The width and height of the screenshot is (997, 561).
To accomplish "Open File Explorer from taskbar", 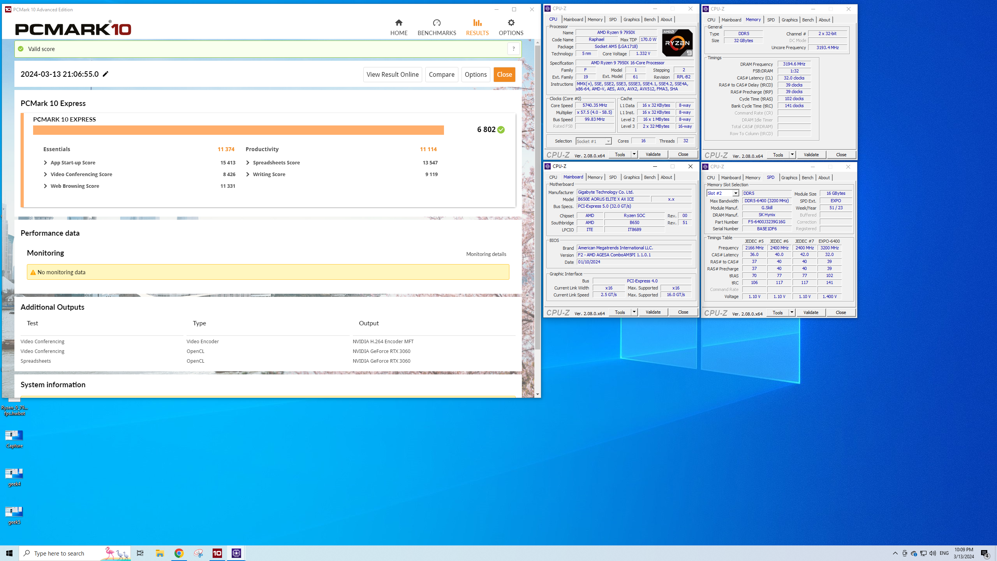I will [x=160, y=553].
